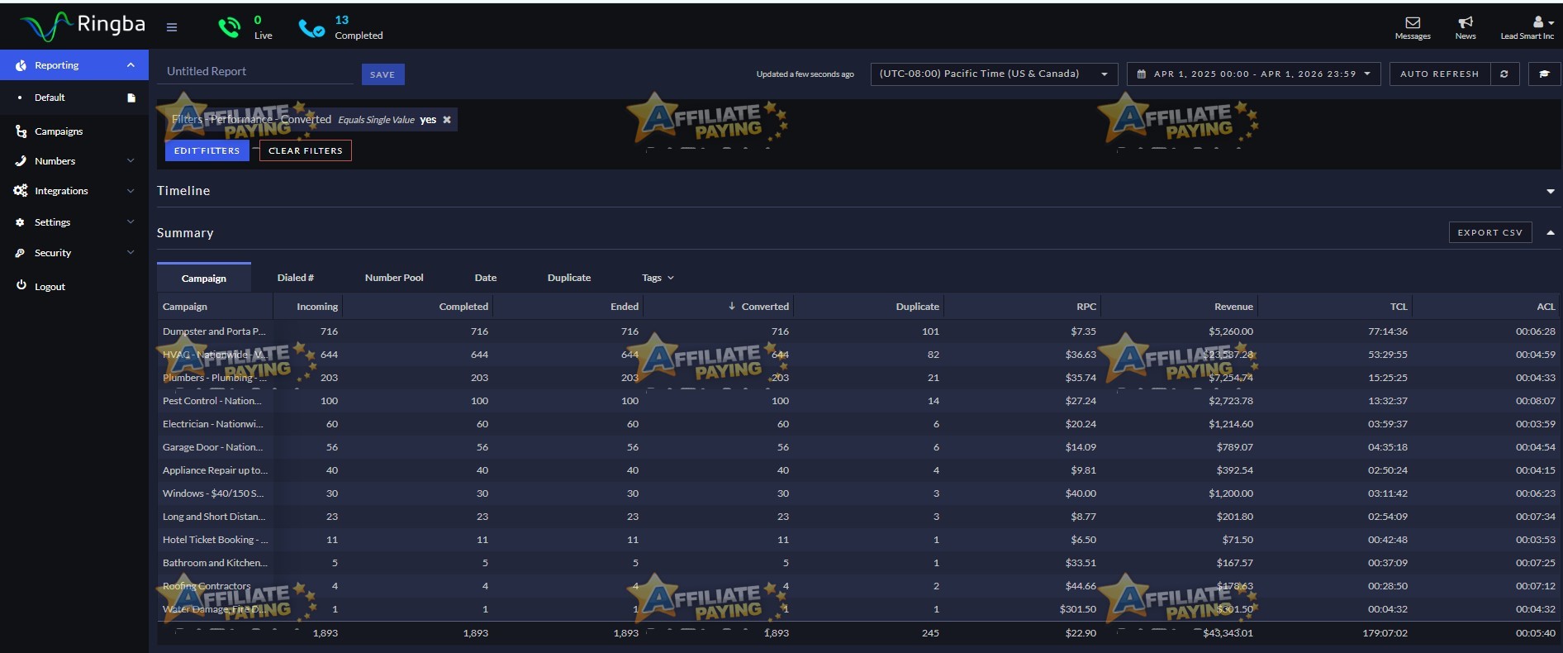
Task: Click the Untitled Report name field
Action: click(x=255, y=72)
